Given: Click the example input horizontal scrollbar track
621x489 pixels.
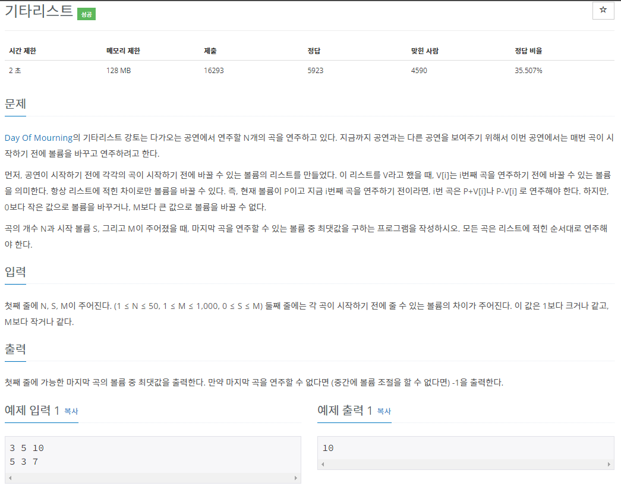Looking at the screenshot, I should tap(153, 478).
